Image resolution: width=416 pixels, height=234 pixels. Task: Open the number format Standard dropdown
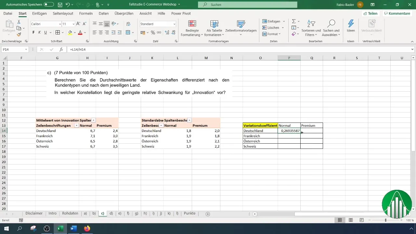tap(175, 24)
